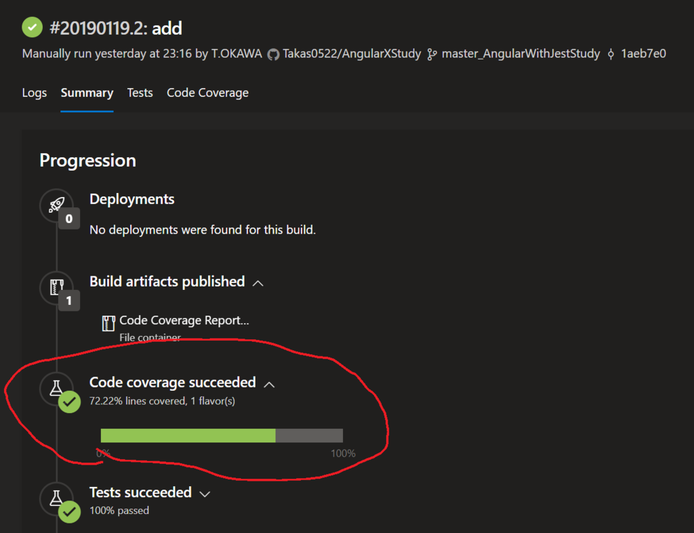Click the build title #20190119.2: add
Image resolution: width=694 pixels, height=533 pixels.
tap(116, 28)
